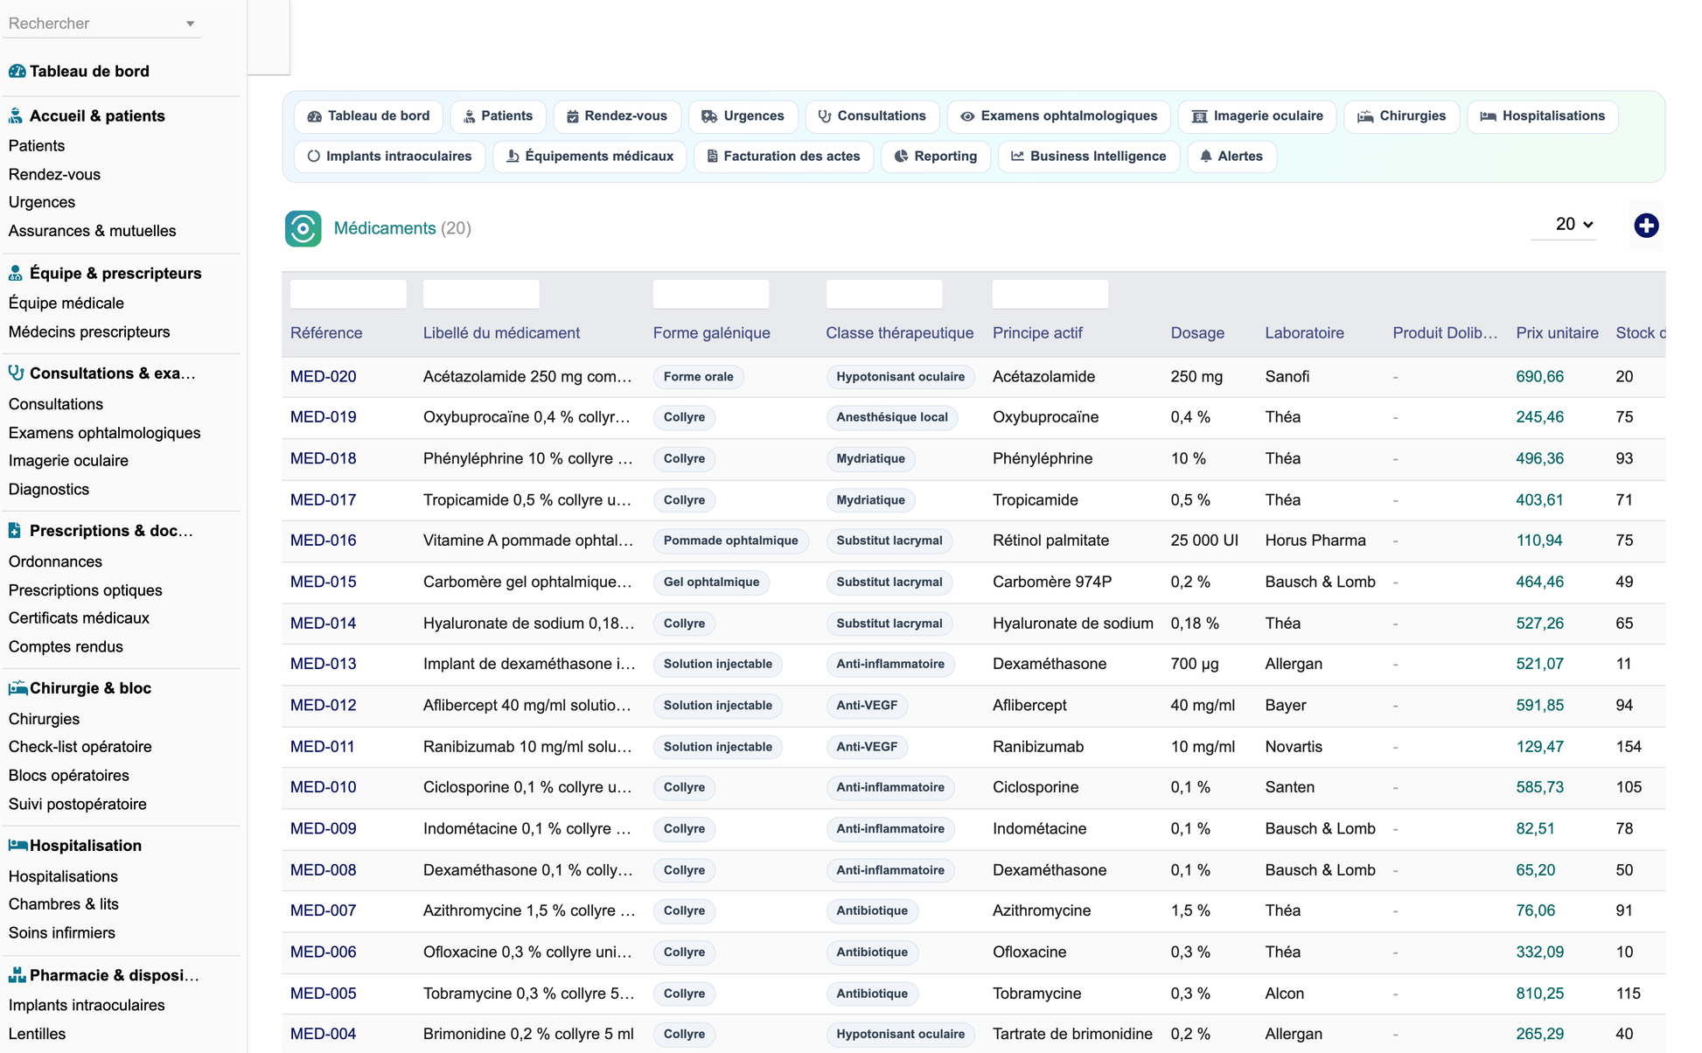The width and height of the screenshot is (1702, 1053).
Task: Open Check-list opératoire
Action: [80, 747]
